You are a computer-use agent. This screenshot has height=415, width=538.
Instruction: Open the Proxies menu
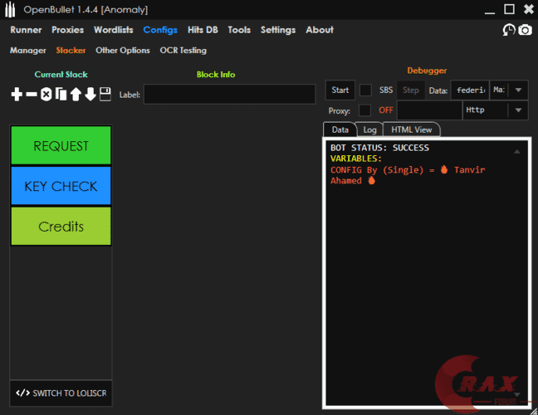point(67,30)
